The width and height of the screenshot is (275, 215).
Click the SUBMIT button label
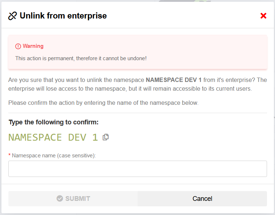tap(78, 199)
